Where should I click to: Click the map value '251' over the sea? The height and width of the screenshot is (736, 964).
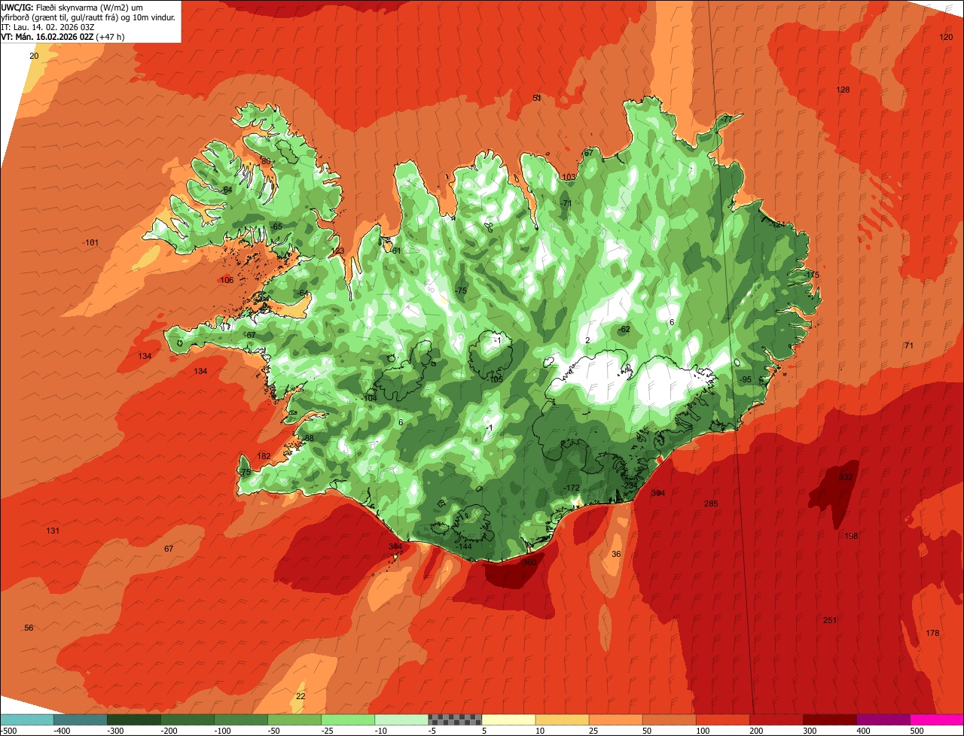point(830,620)
